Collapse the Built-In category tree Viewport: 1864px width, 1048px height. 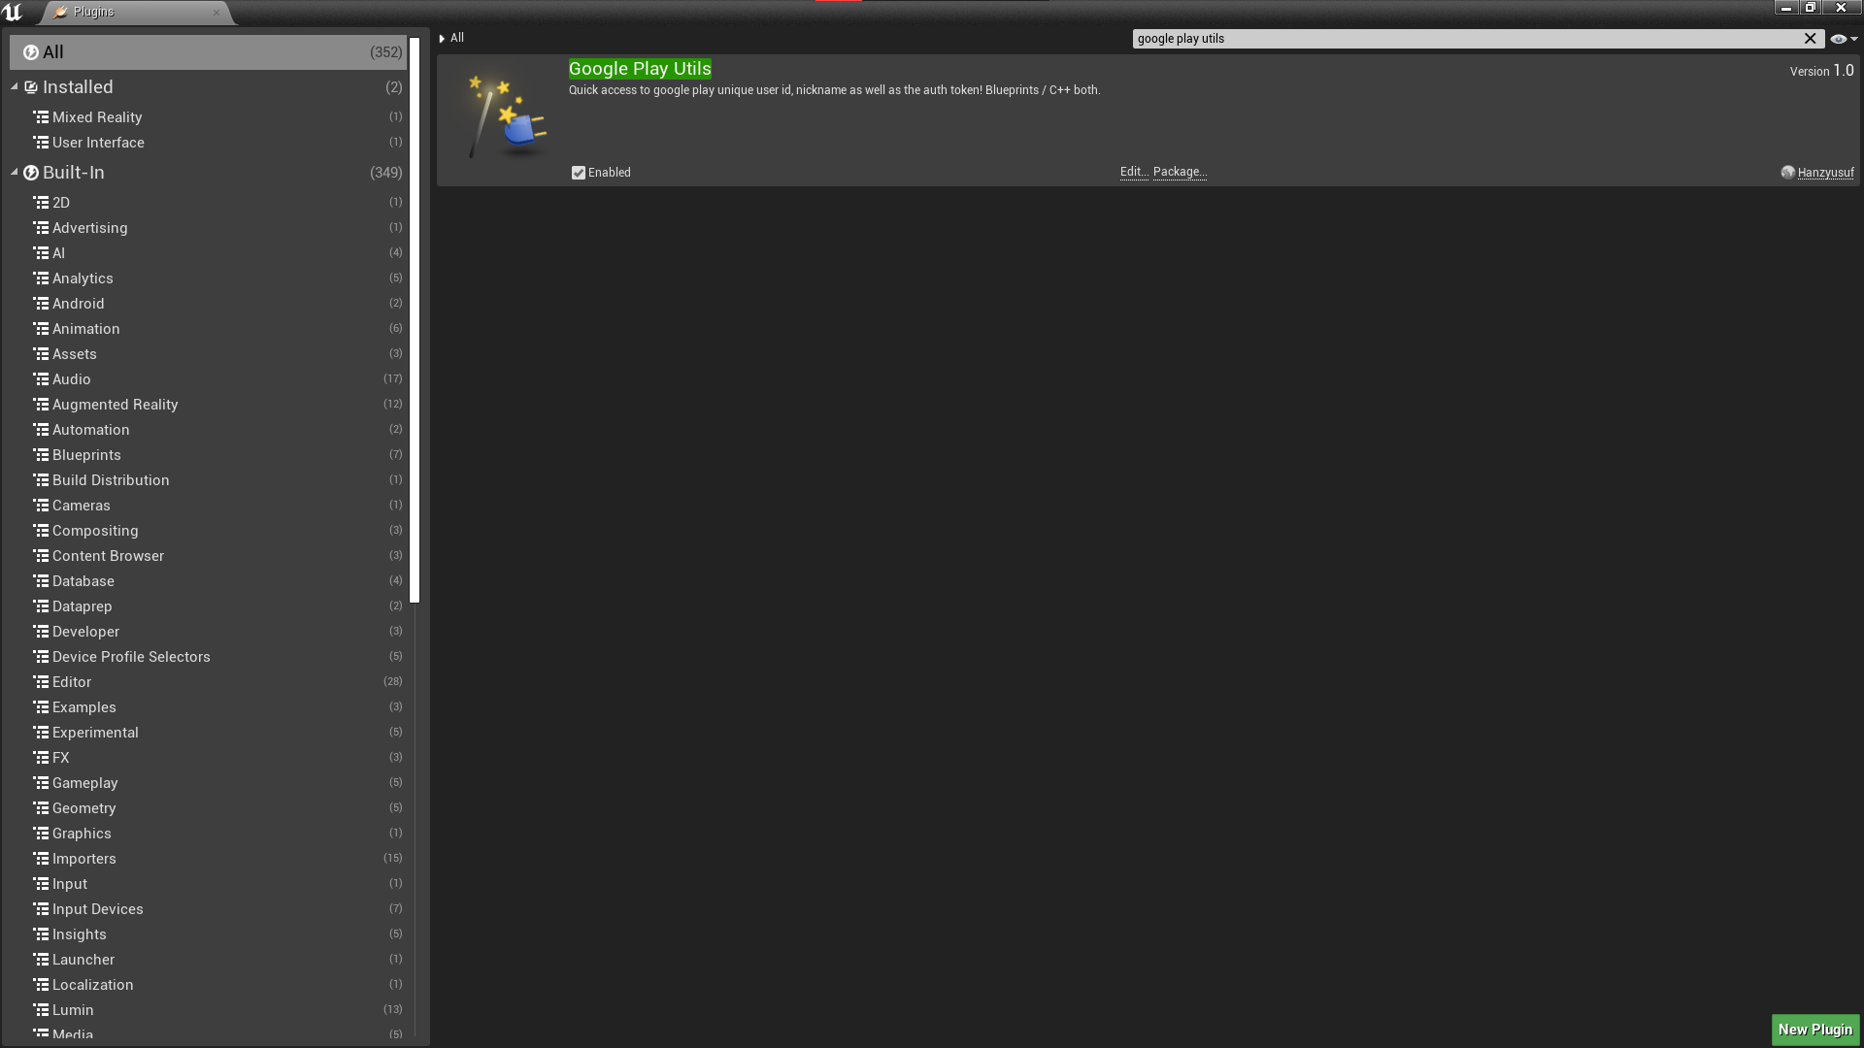pos(15,173)
